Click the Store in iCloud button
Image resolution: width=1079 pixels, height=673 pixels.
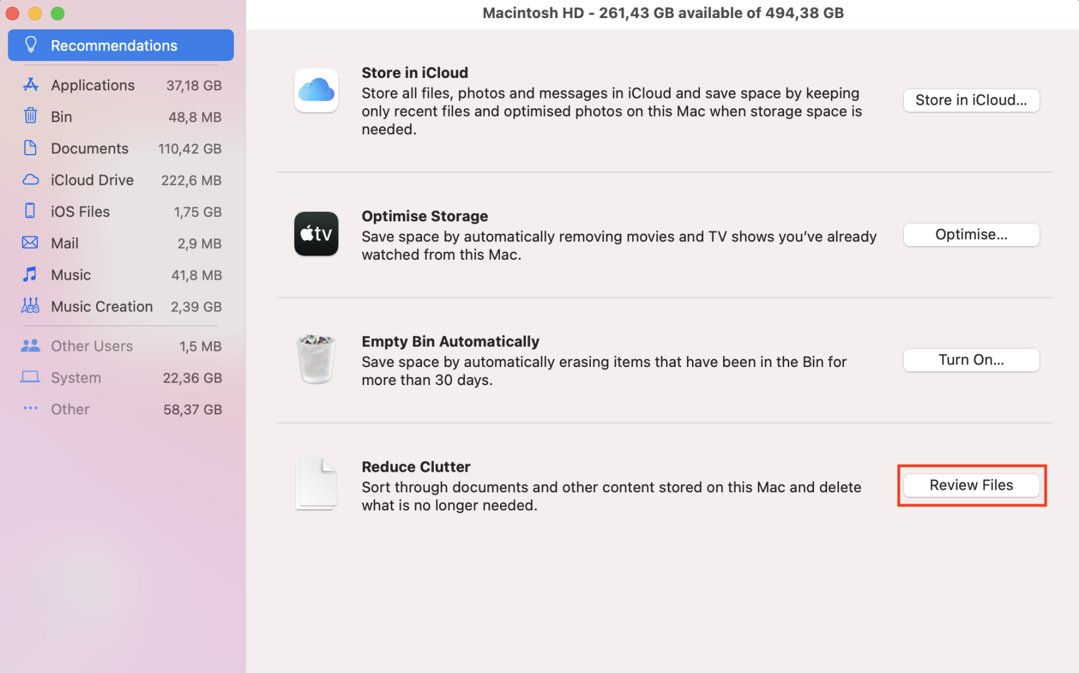click(x=971, y=100)
